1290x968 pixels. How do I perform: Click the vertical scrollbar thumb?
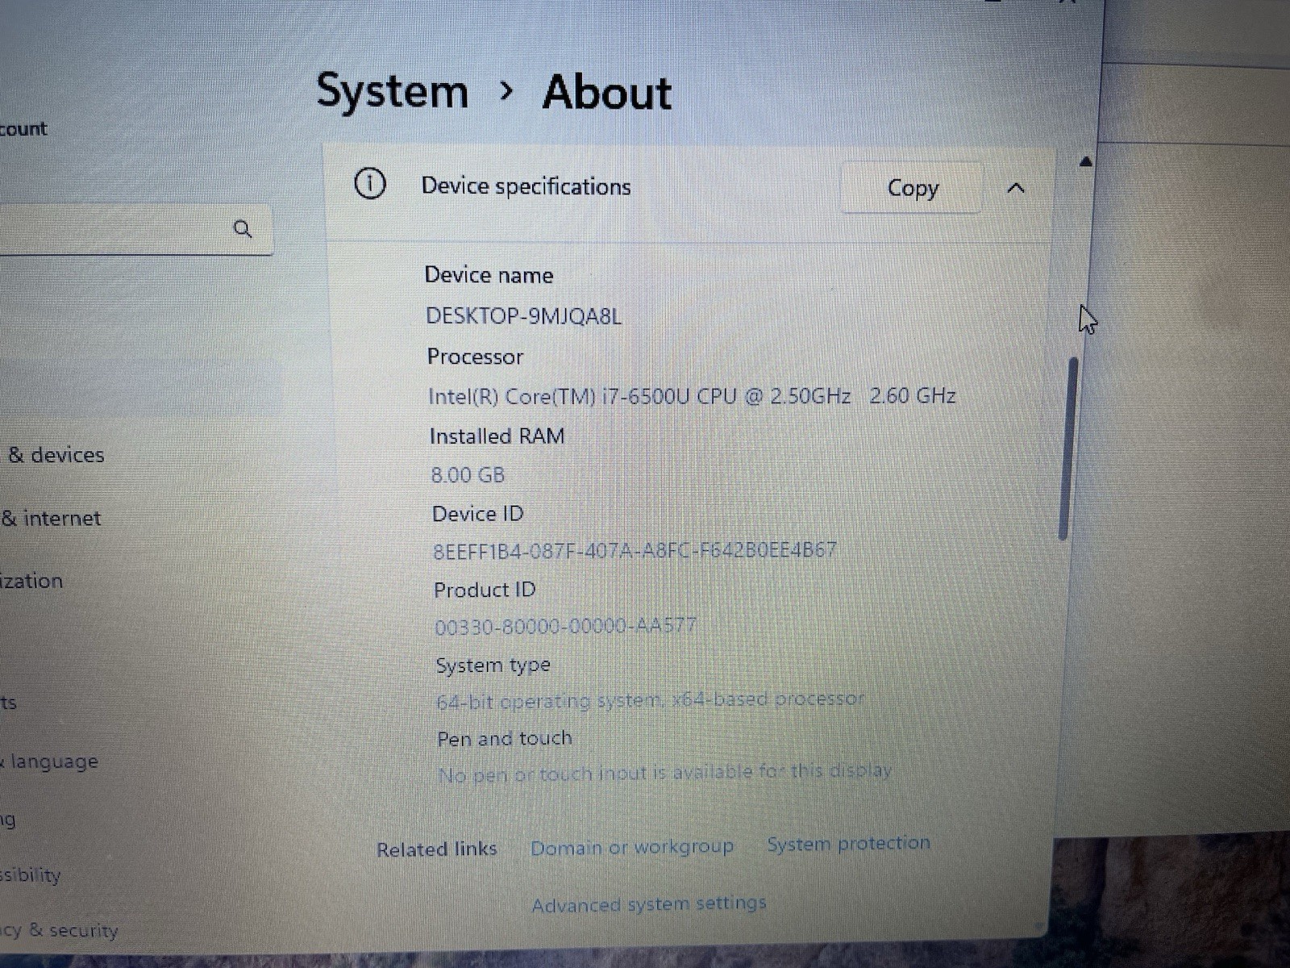(1069, 449)
